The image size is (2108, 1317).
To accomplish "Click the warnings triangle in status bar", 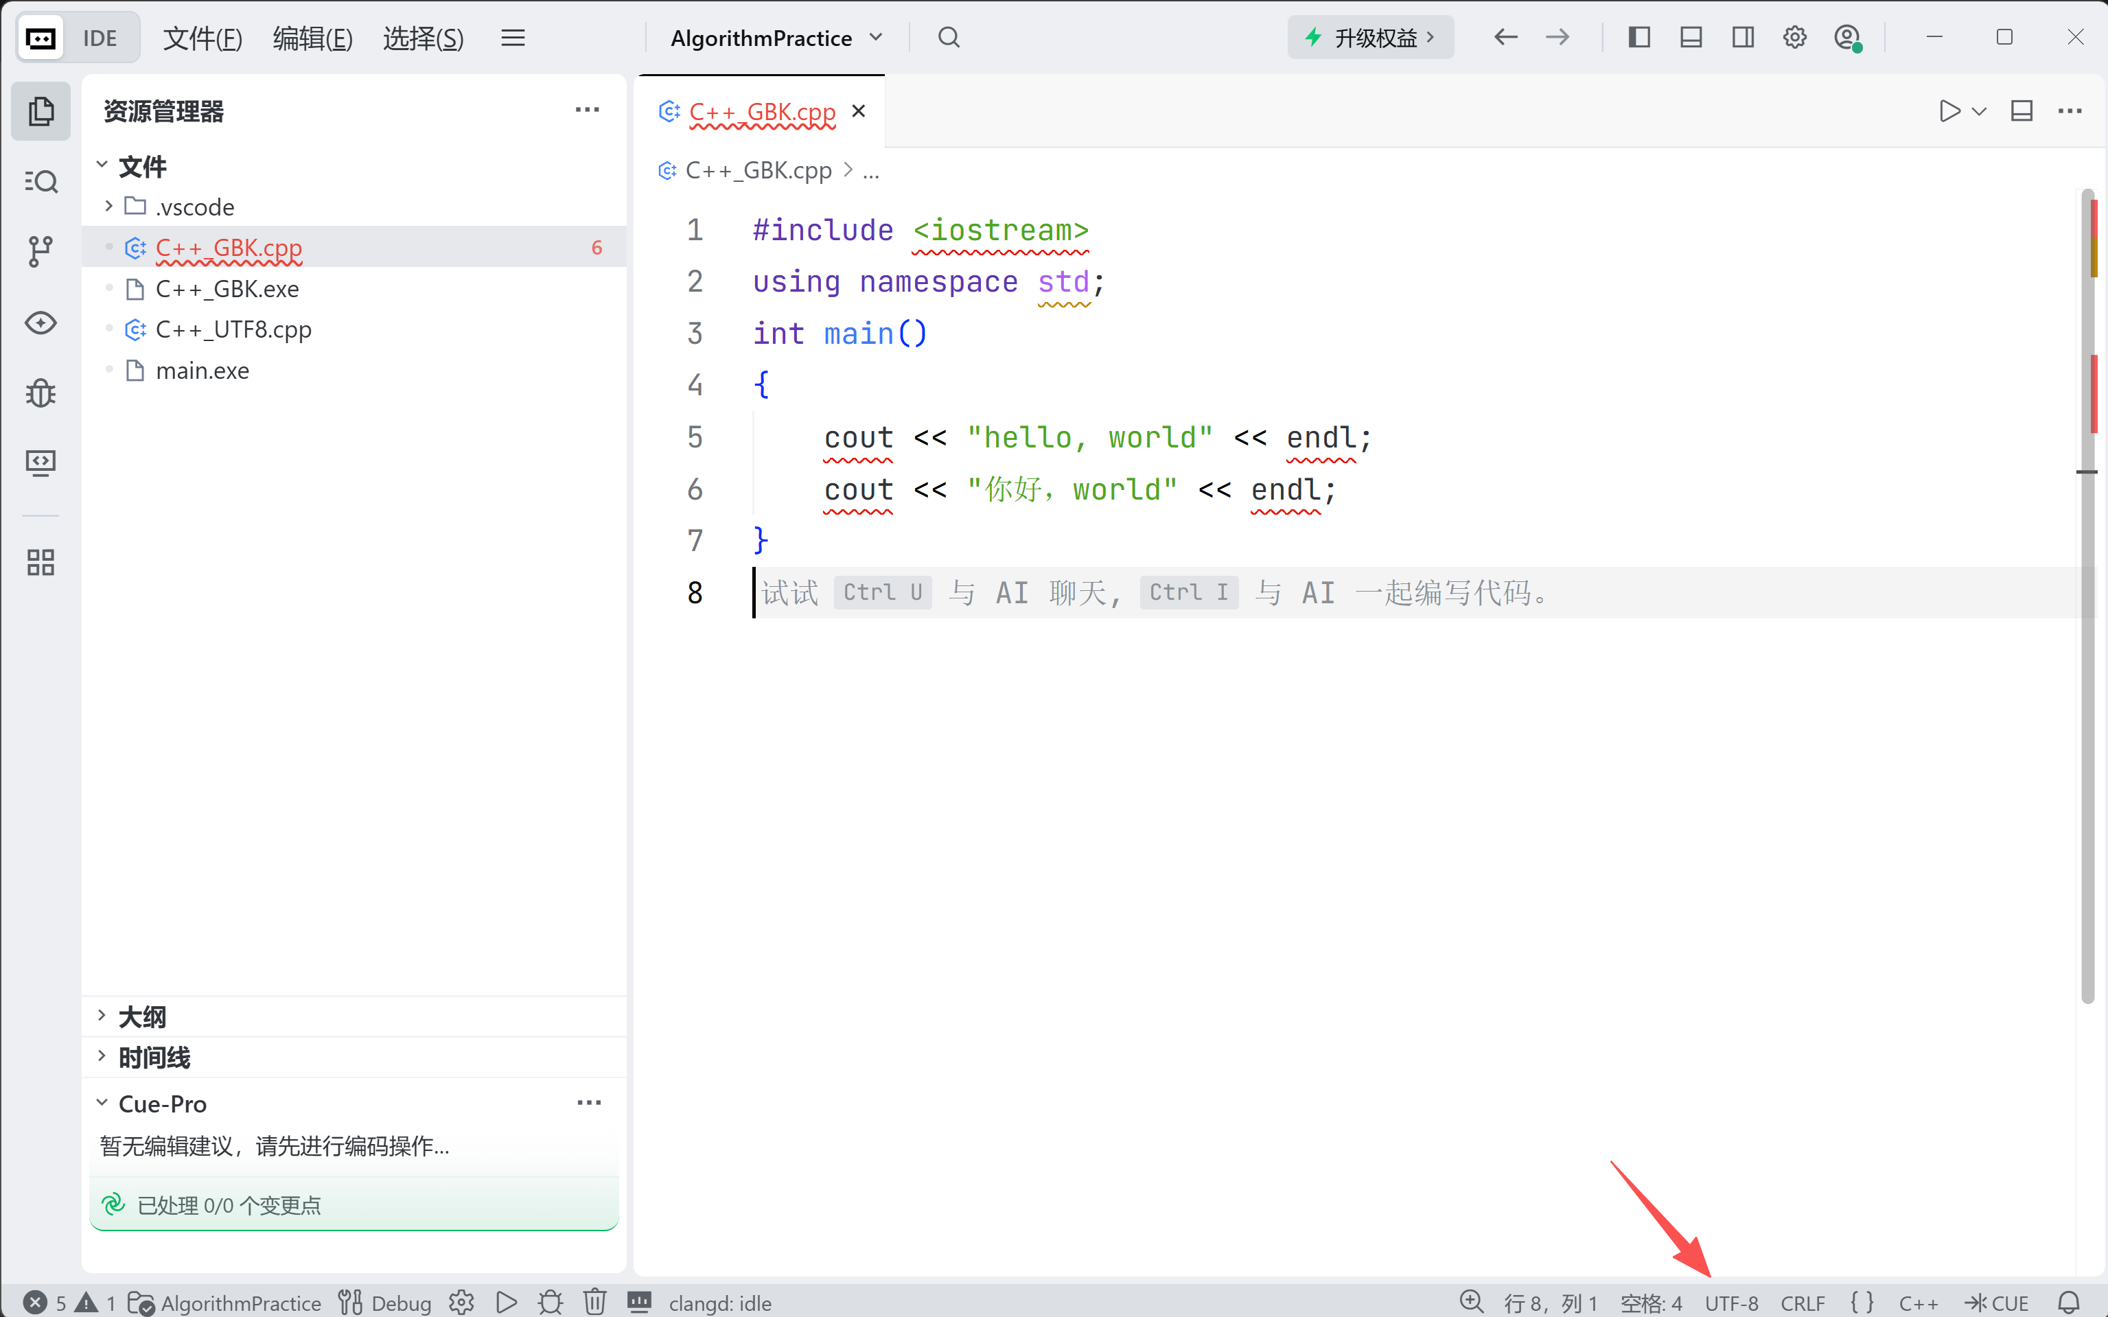I will click(87, 1303).
